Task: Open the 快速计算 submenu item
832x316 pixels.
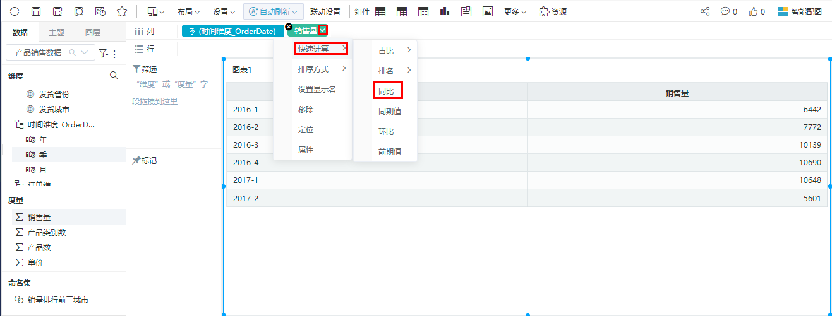Action: pyautogui.click(x=321, y=49)
